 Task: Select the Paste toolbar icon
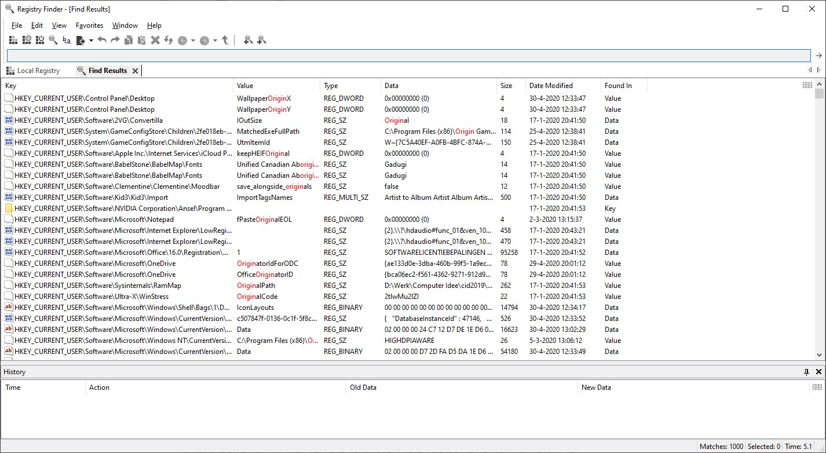(142, 39)
